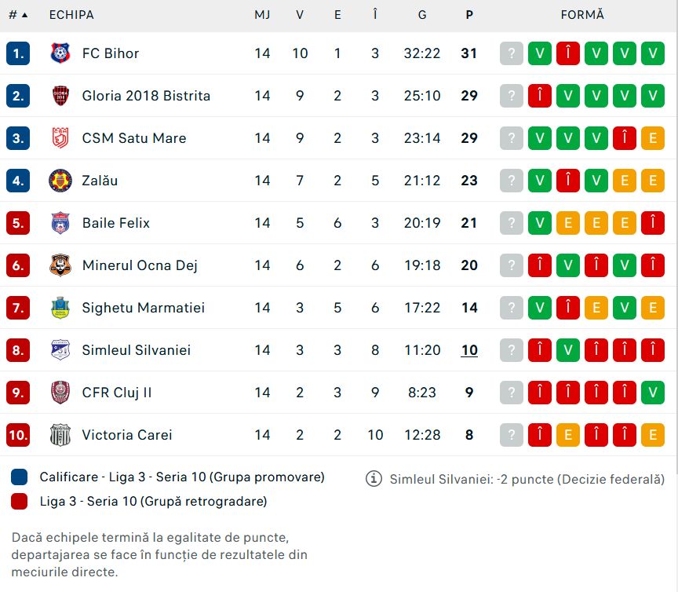Click the info icon beside Simleul Silvaniei note

[x=374, y=479]
